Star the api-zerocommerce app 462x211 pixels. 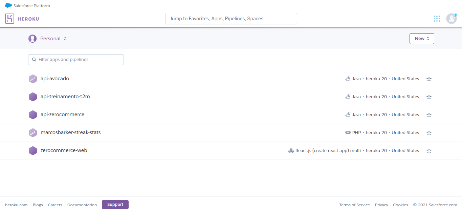click(x=429, y=115)
